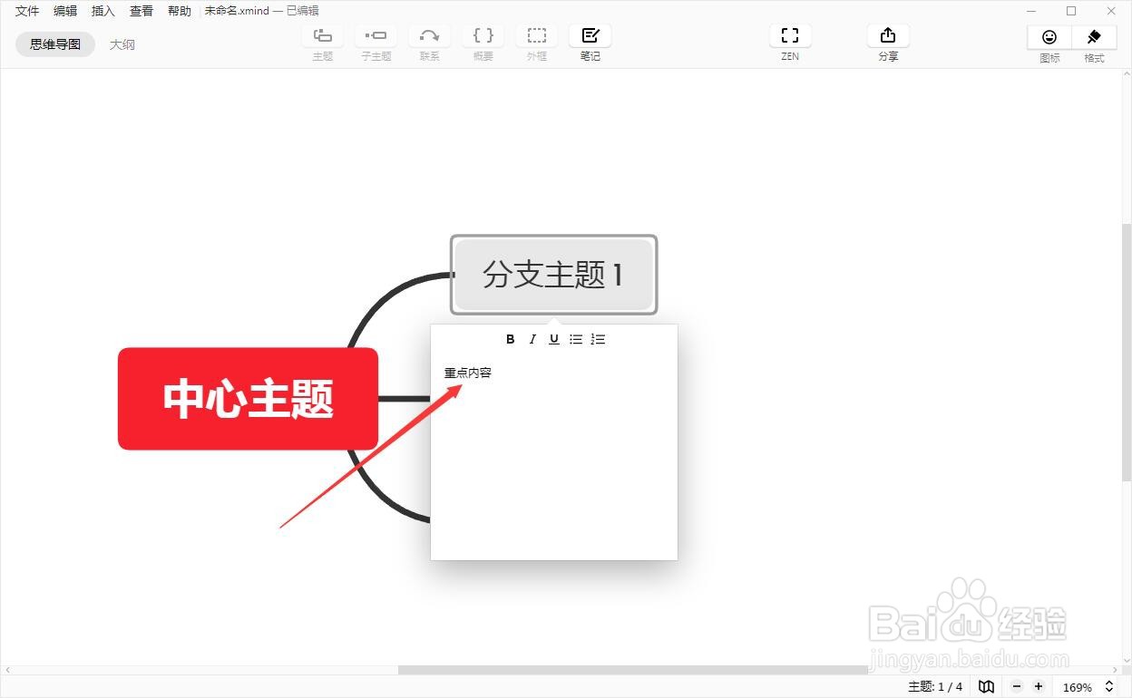Enable bulleted list in the note
Viewport: 1132px width, 698px height.
click(576, 339)
